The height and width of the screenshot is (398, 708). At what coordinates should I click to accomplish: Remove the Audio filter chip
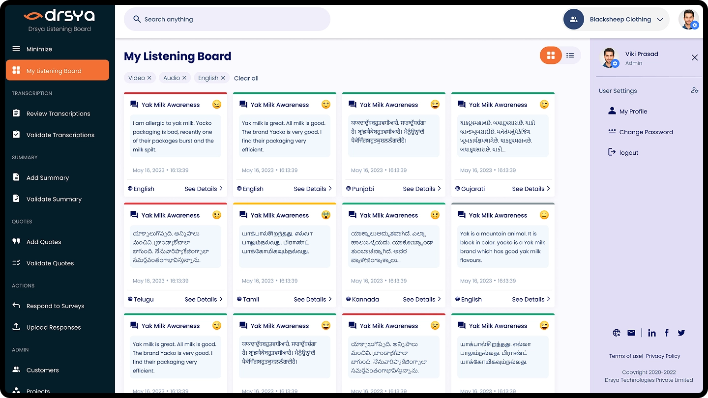184,78
